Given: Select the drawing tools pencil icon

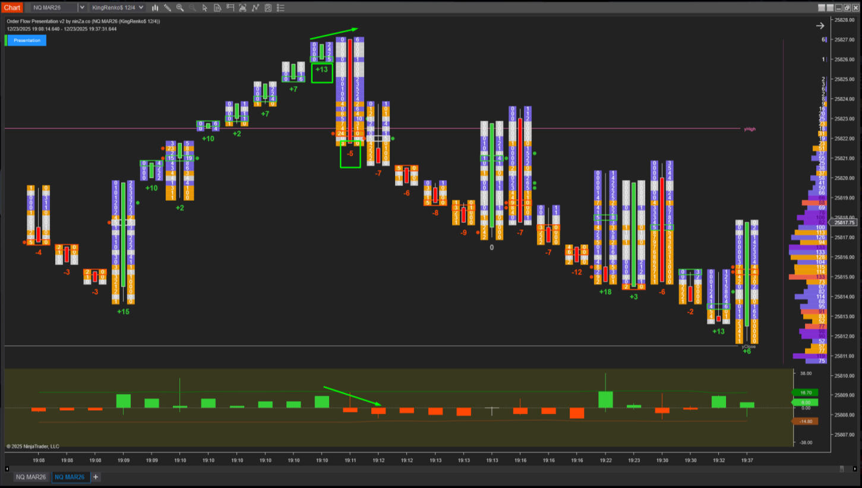Looking at the screenshot, I should pos(168,8).
